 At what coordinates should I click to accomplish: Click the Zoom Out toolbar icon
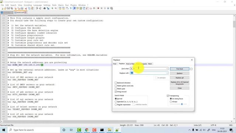coord(56,8)
